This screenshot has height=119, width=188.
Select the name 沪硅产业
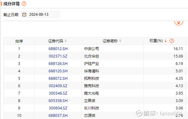(92, 63)
